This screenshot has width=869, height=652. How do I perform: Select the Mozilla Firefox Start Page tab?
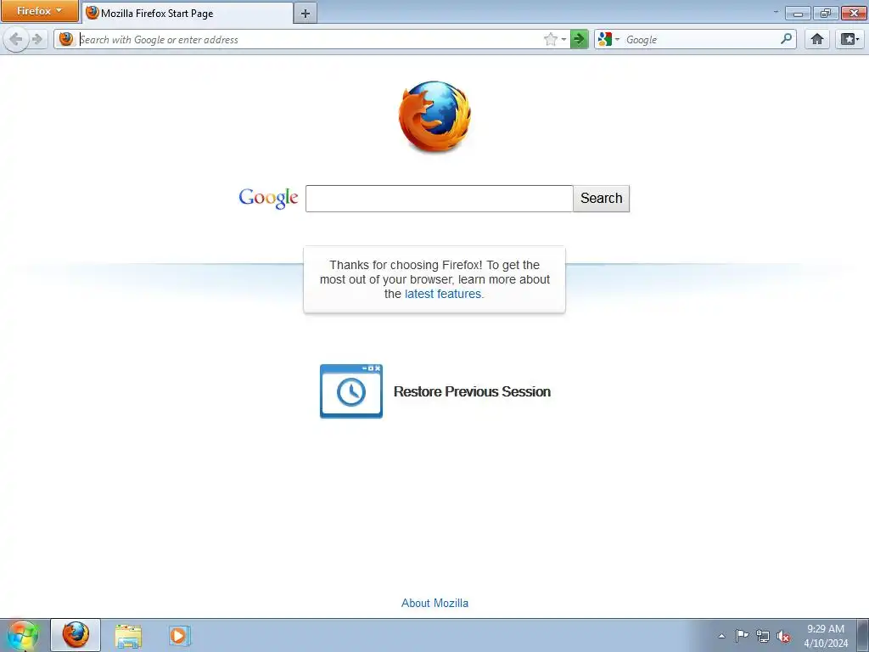pos(188,14)
